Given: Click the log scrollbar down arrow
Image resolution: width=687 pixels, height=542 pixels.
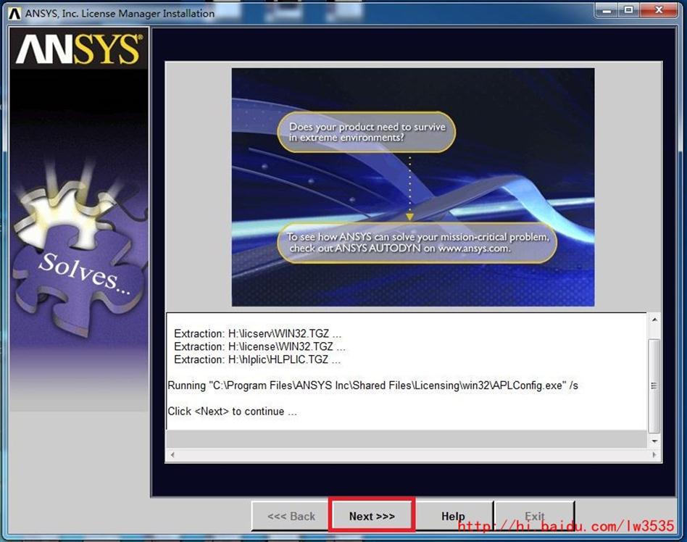Looking at the screenshot, I should point(654,441).
